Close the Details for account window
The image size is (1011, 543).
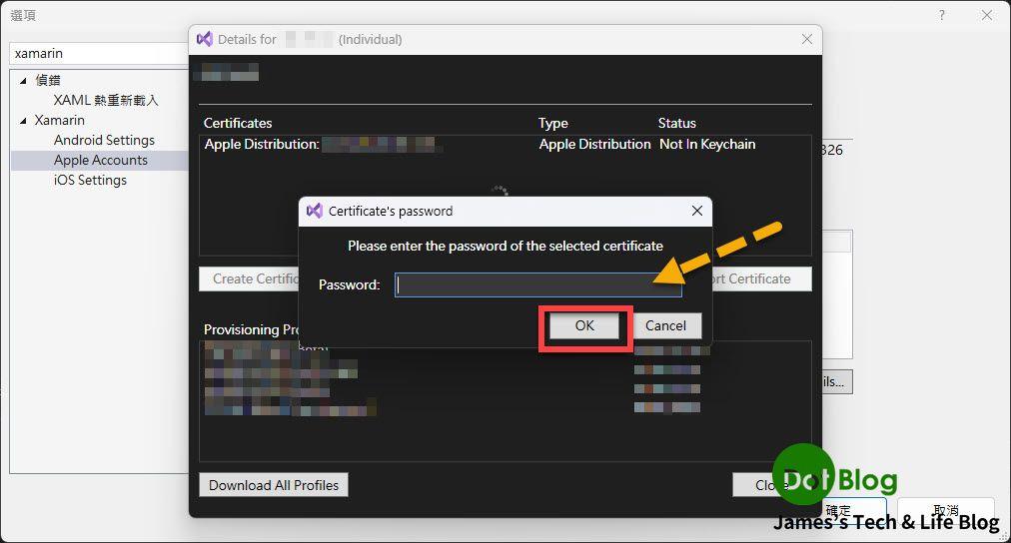tap(807, 39)
